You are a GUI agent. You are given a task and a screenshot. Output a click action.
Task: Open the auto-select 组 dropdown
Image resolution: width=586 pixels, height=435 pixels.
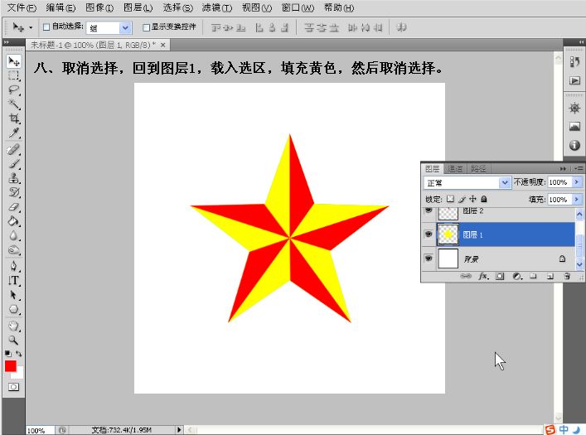tap(125, 27)
